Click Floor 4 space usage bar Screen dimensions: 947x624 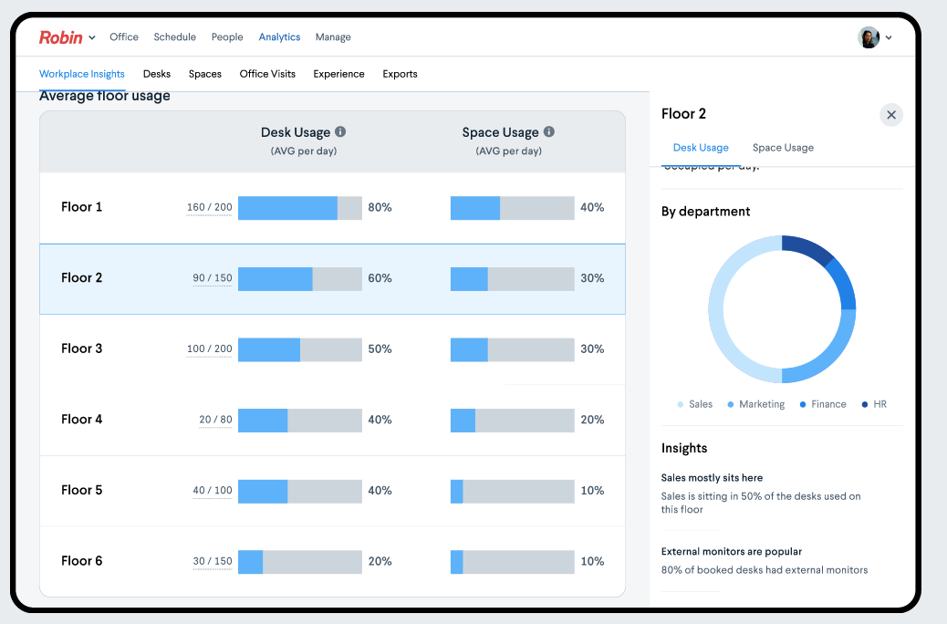(512, 421)
